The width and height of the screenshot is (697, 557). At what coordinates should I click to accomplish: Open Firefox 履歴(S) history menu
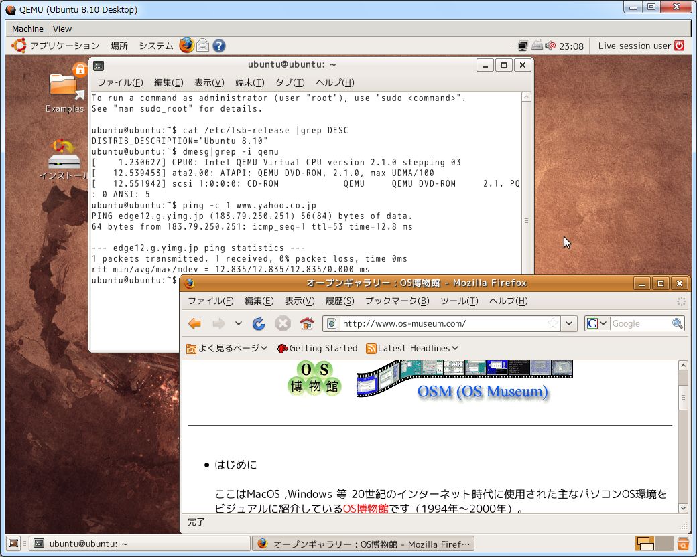[340, 301]
